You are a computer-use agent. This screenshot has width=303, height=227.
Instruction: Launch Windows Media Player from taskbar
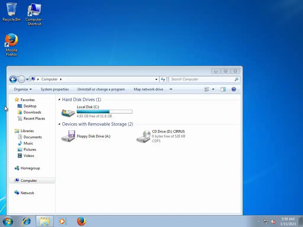point(63,221)
